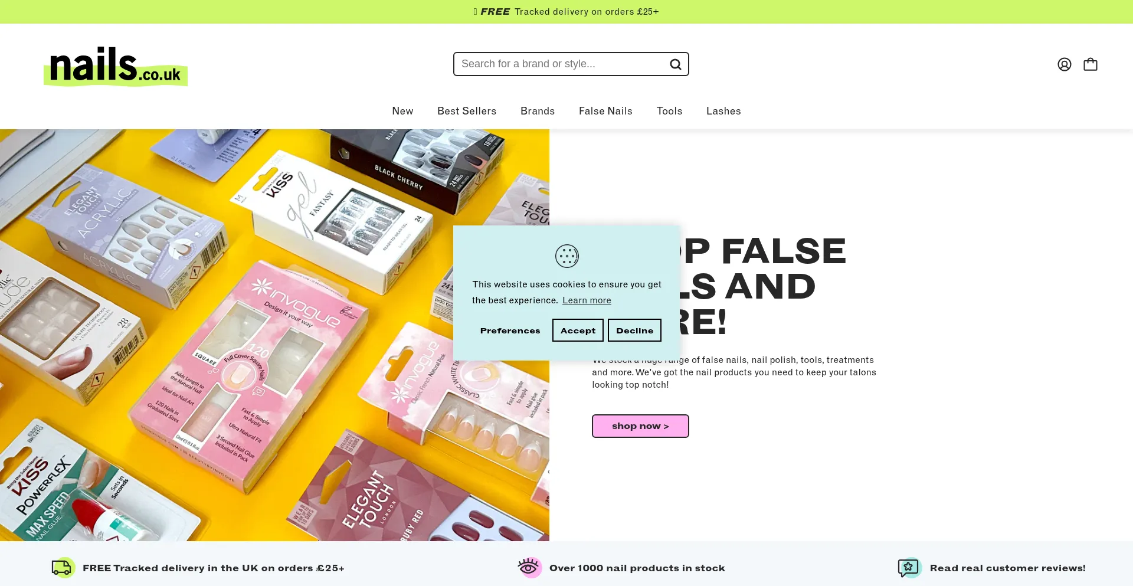Screen dimensions: 1133x586
Task: Click the cookie icon in the banner
Action: tap(566, 256)
